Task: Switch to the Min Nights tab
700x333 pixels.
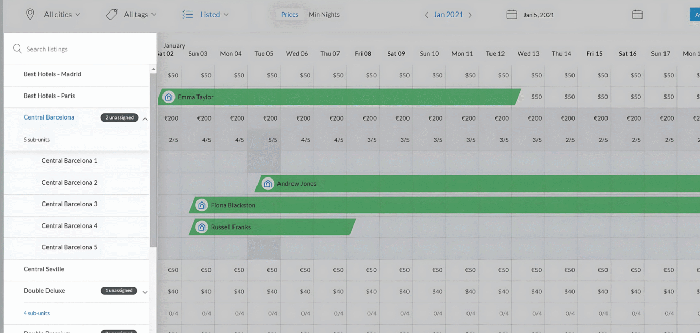Action: [324, 14]
